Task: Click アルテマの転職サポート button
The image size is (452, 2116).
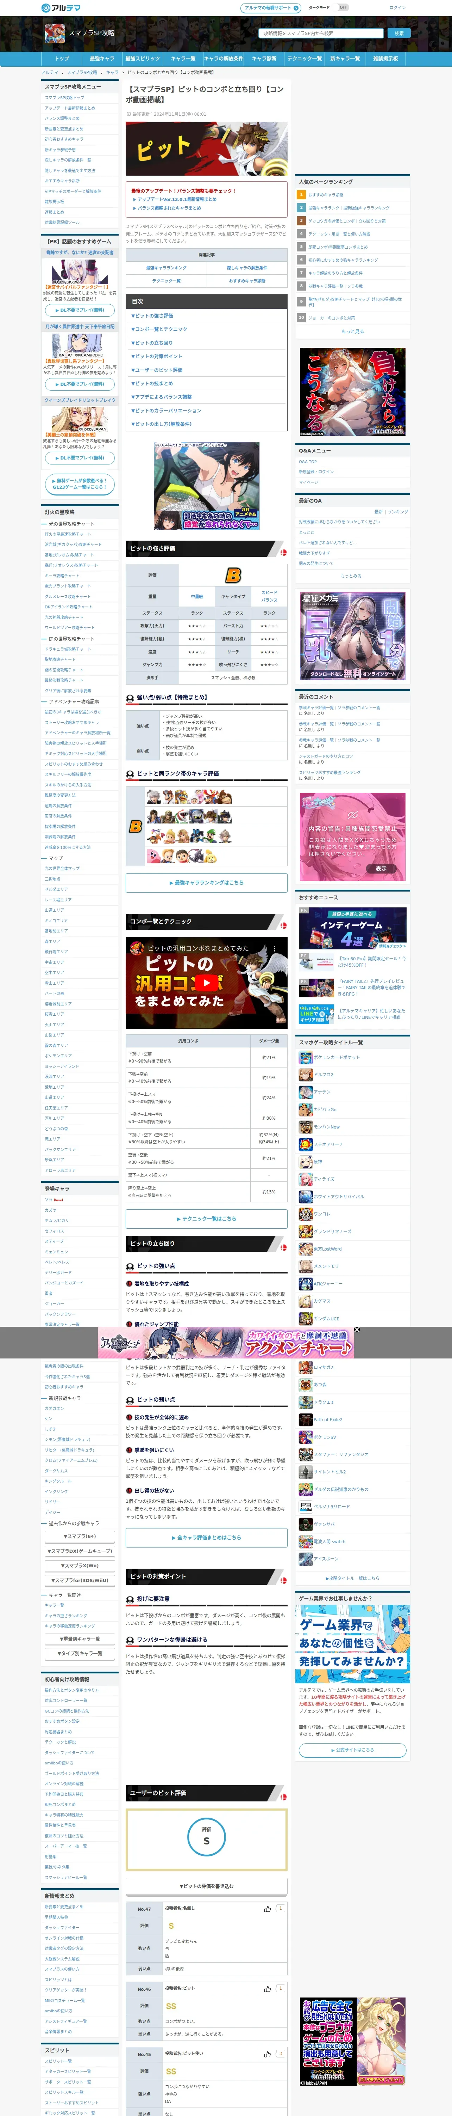Action: [270, 7]
